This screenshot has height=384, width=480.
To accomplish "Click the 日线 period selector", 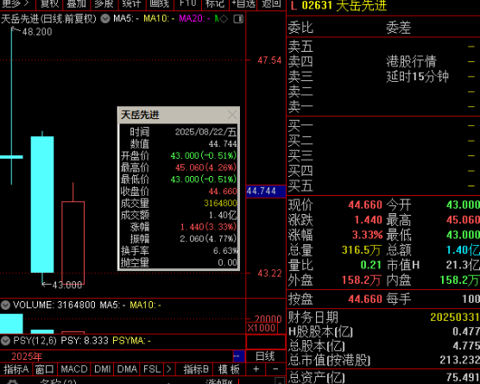I will pyautogui.click(x=265, y=356).
